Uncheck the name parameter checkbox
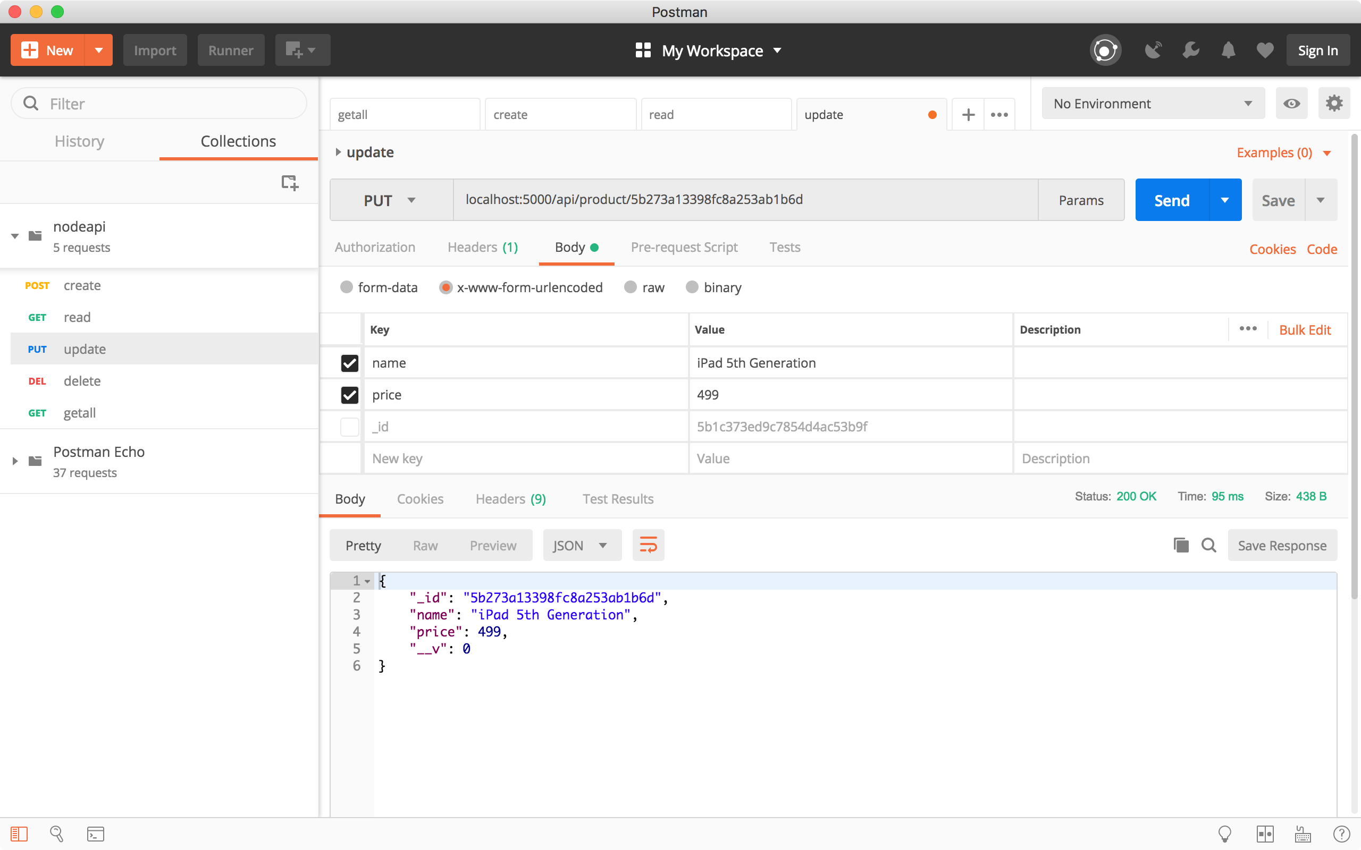The height and width of the screenshot is (850, 1361). (349, 363)
